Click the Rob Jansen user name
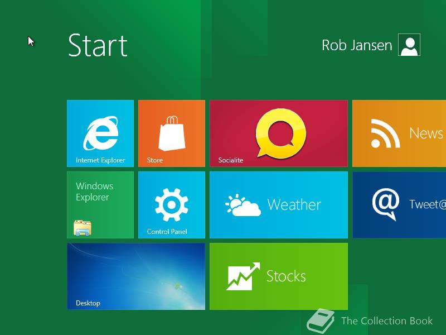Viewport: 446px width, 335px height. click(357, 45)
